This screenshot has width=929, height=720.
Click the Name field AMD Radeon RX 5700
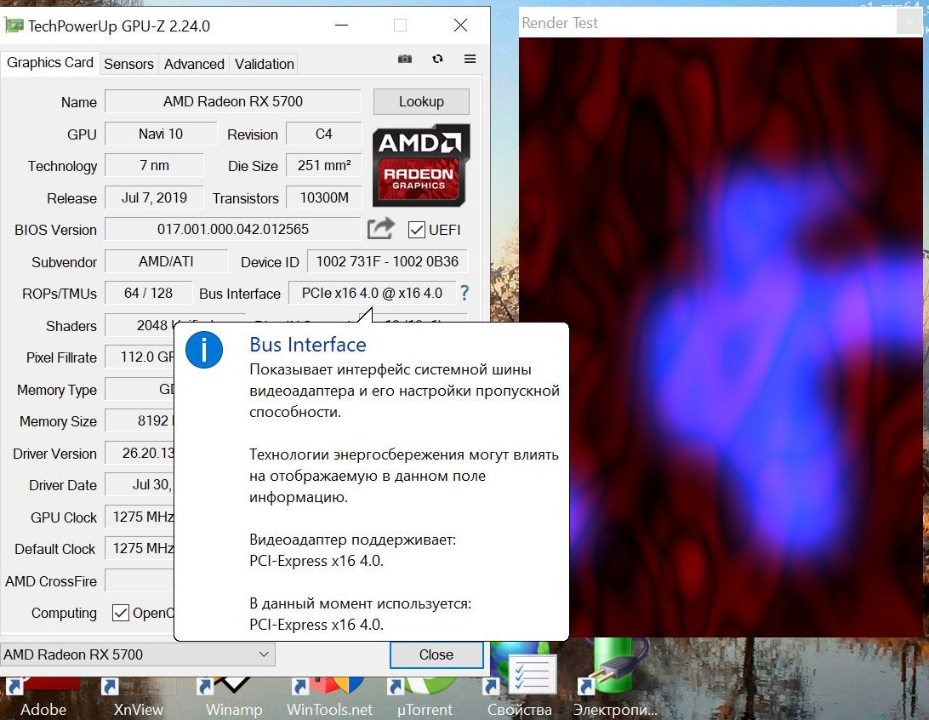coord(233,101)
